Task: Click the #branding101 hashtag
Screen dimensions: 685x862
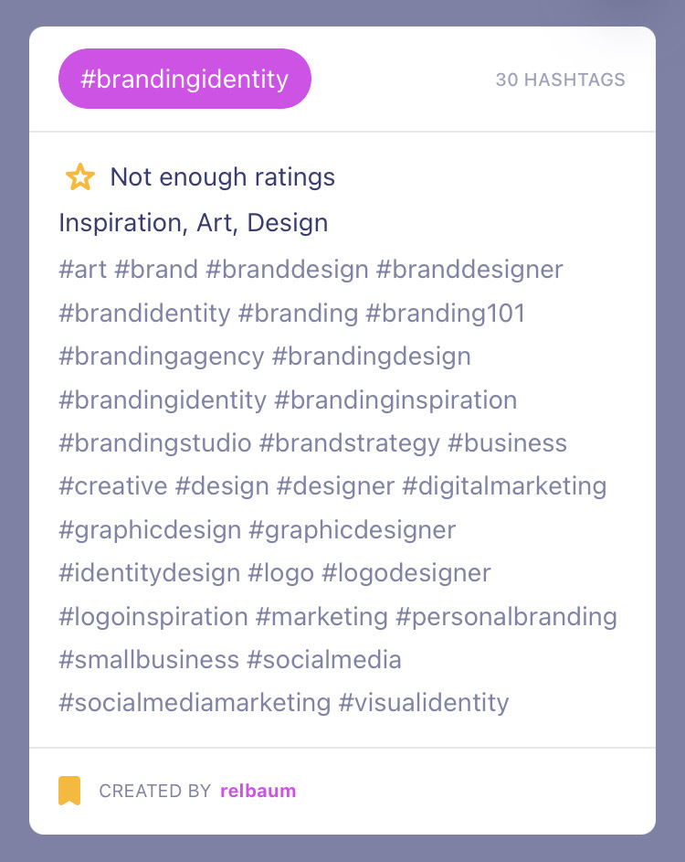Action: pyautogui.click(x=446, y=313)
